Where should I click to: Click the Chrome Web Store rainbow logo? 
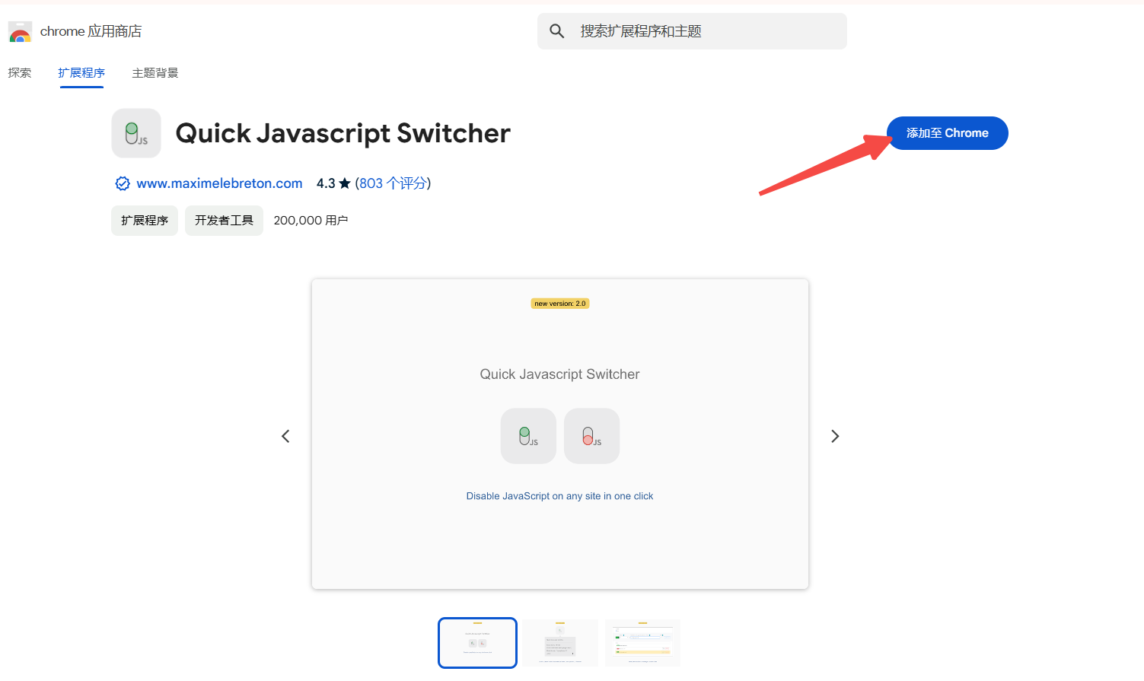20,32
